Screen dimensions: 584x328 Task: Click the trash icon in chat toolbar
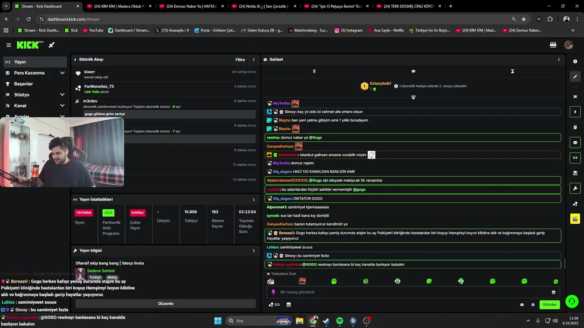click(x=314, y=71)
